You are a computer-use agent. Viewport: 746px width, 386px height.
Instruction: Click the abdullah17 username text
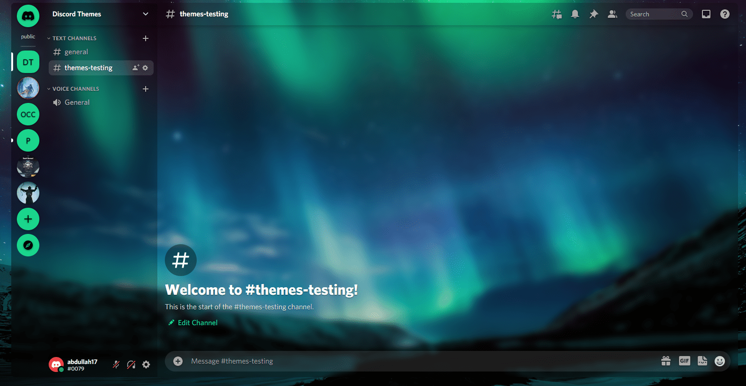pos(82,362)
